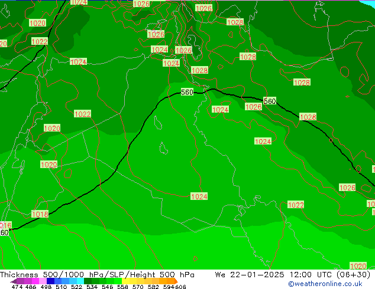Click the legend value "486"
The height and width of the screenshot is (289, 375).
coord(31,287)
